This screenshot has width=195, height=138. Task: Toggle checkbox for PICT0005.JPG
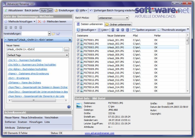(x=78, y=54)
